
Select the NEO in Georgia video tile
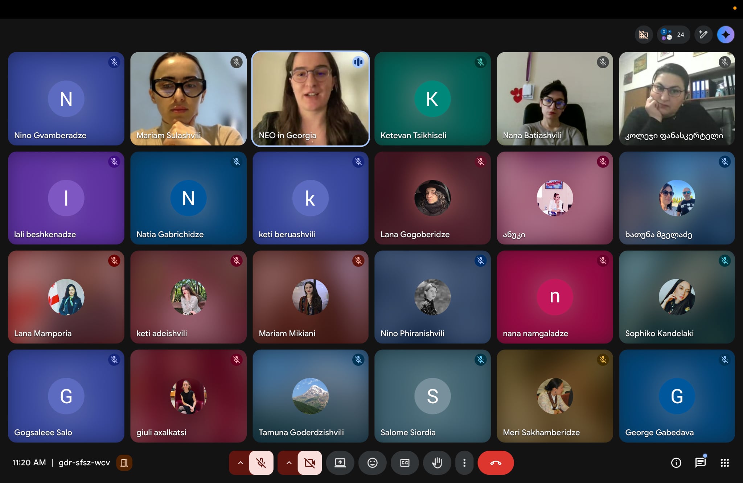click(311, 99)
